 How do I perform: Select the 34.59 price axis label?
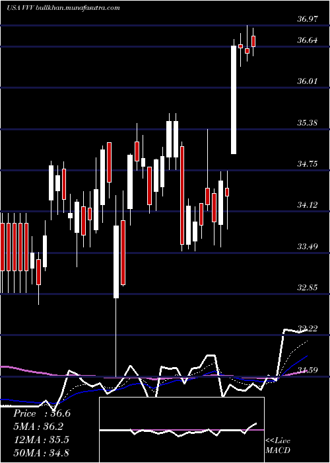tap(308, 370)
